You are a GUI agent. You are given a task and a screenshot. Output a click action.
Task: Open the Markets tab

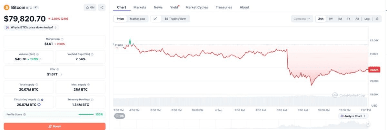click(x=140, y=7)
